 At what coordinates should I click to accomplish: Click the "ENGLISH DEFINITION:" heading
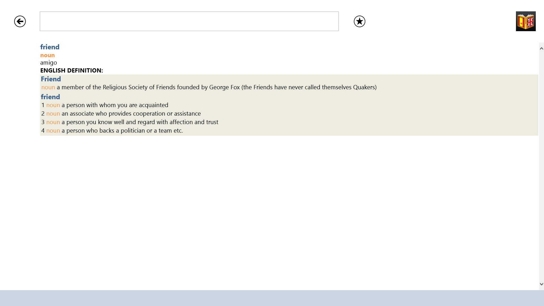[x=71, y=70]
